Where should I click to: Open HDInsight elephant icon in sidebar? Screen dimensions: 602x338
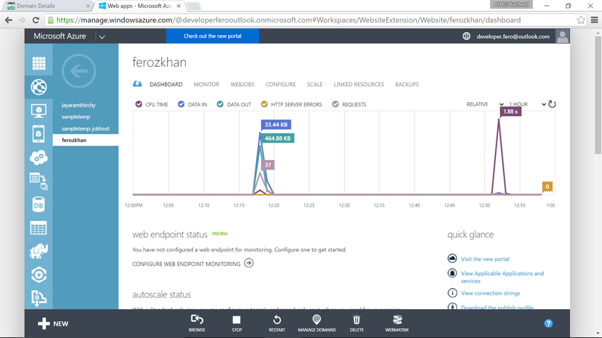[x=39, y=251]
